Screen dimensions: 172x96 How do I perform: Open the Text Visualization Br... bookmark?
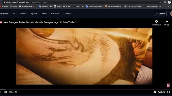point(113,6)
